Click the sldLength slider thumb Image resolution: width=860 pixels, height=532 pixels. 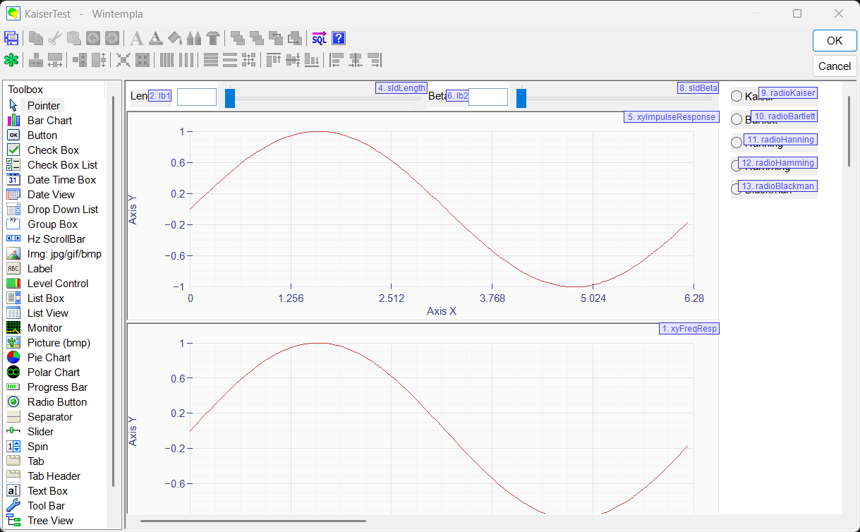(x=230, y=97)
